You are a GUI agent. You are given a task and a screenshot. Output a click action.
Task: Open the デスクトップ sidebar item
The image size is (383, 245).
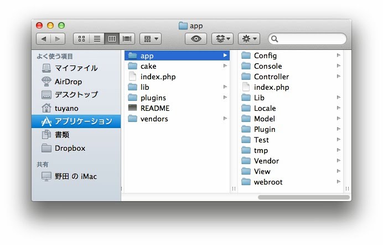[75, 95]
